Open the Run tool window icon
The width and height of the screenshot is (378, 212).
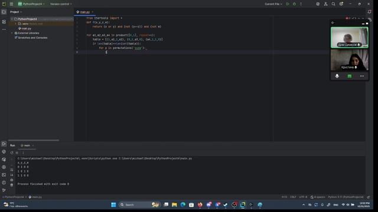4,144
